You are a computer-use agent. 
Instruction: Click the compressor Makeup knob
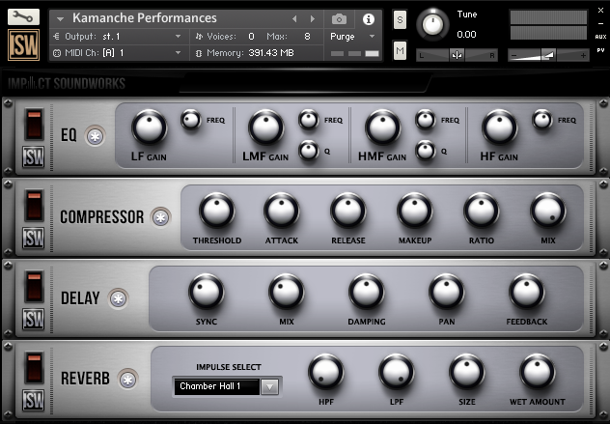click(415, 211)
